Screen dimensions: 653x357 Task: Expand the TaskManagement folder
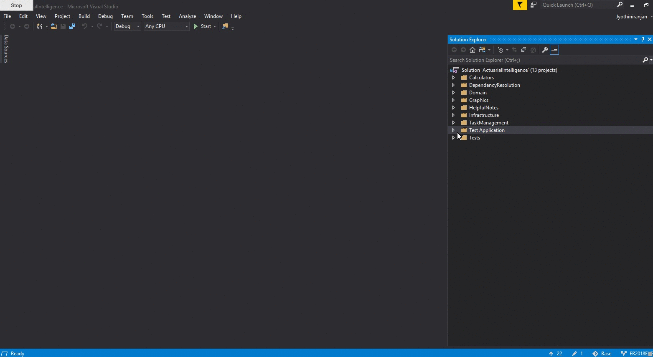453,123
